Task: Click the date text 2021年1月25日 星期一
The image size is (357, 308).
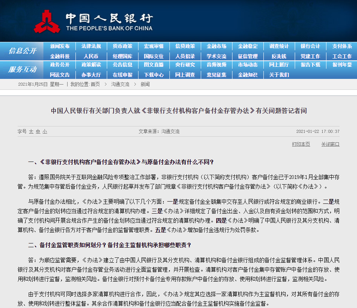Action: pos(41,85)
